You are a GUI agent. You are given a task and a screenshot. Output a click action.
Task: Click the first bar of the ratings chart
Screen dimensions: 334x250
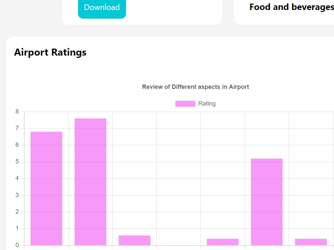pos(46,188)
